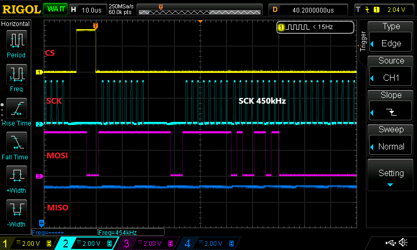Image resolution: width=417 pixels, height=250 pixels.
Task: Click the USB status icon
Action: point(390,243)
